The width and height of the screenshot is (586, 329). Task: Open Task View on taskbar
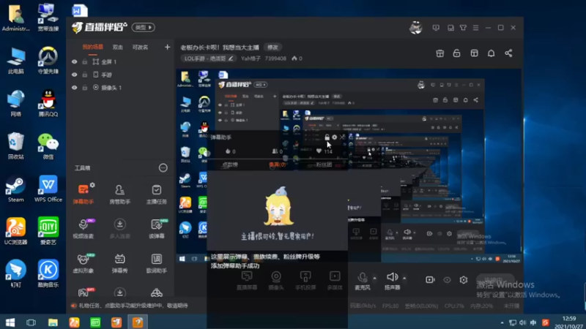[x=31, y=322]
